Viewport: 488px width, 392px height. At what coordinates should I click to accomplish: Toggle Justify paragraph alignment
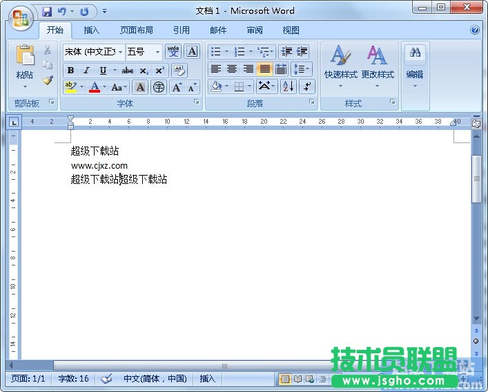pos(265,69)
